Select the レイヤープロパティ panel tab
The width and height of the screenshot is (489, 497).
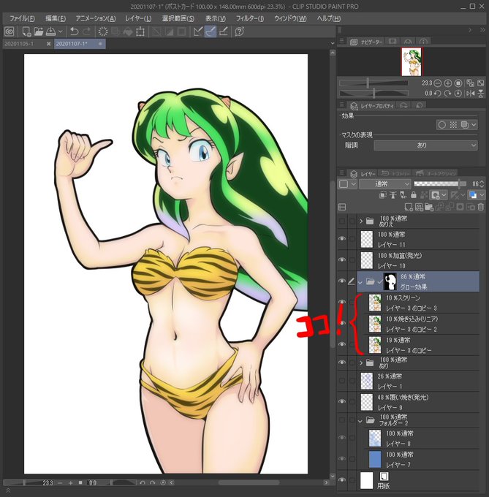(372, 106)
